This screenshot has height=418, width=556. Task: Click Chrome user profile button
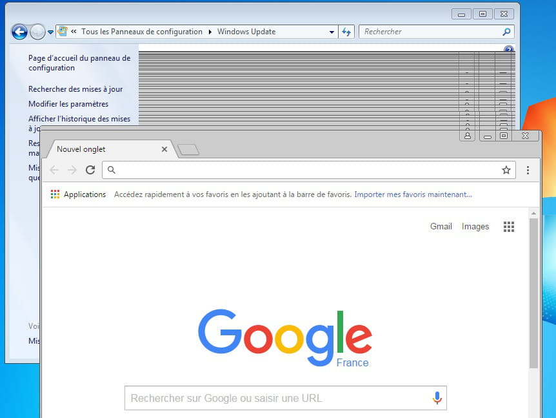(468, 136)
